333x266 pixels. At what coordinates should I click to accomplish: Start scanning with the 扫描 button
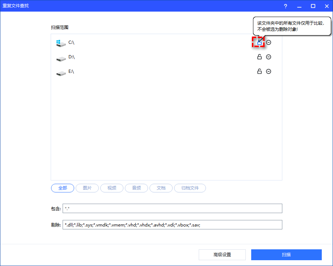[x=286, y=254]
